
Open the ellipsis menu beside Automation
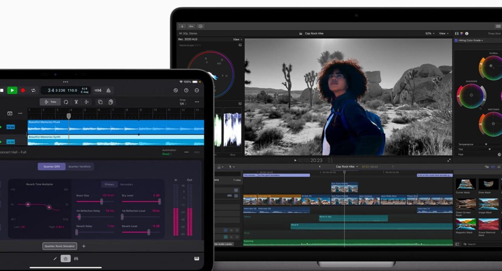(186, 152)
